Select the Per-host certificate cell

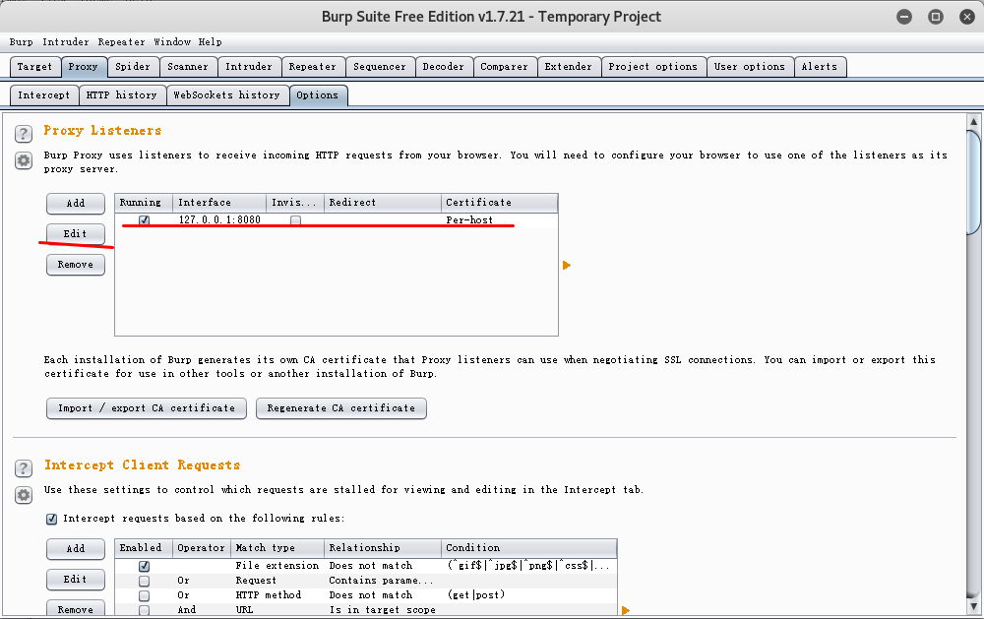(500, 220)
